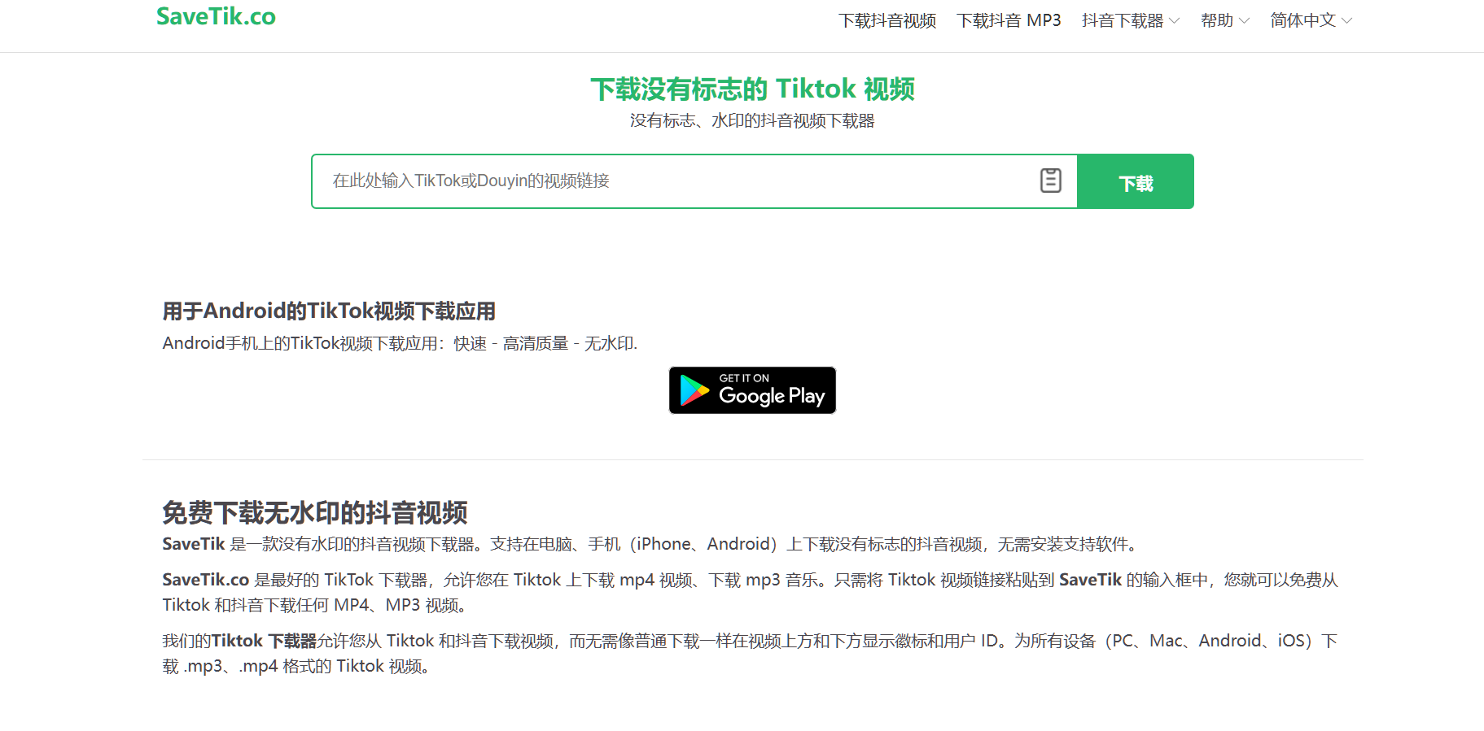
Task: Open the 下载抖音 MP3 menu item
Action: 1009,20
